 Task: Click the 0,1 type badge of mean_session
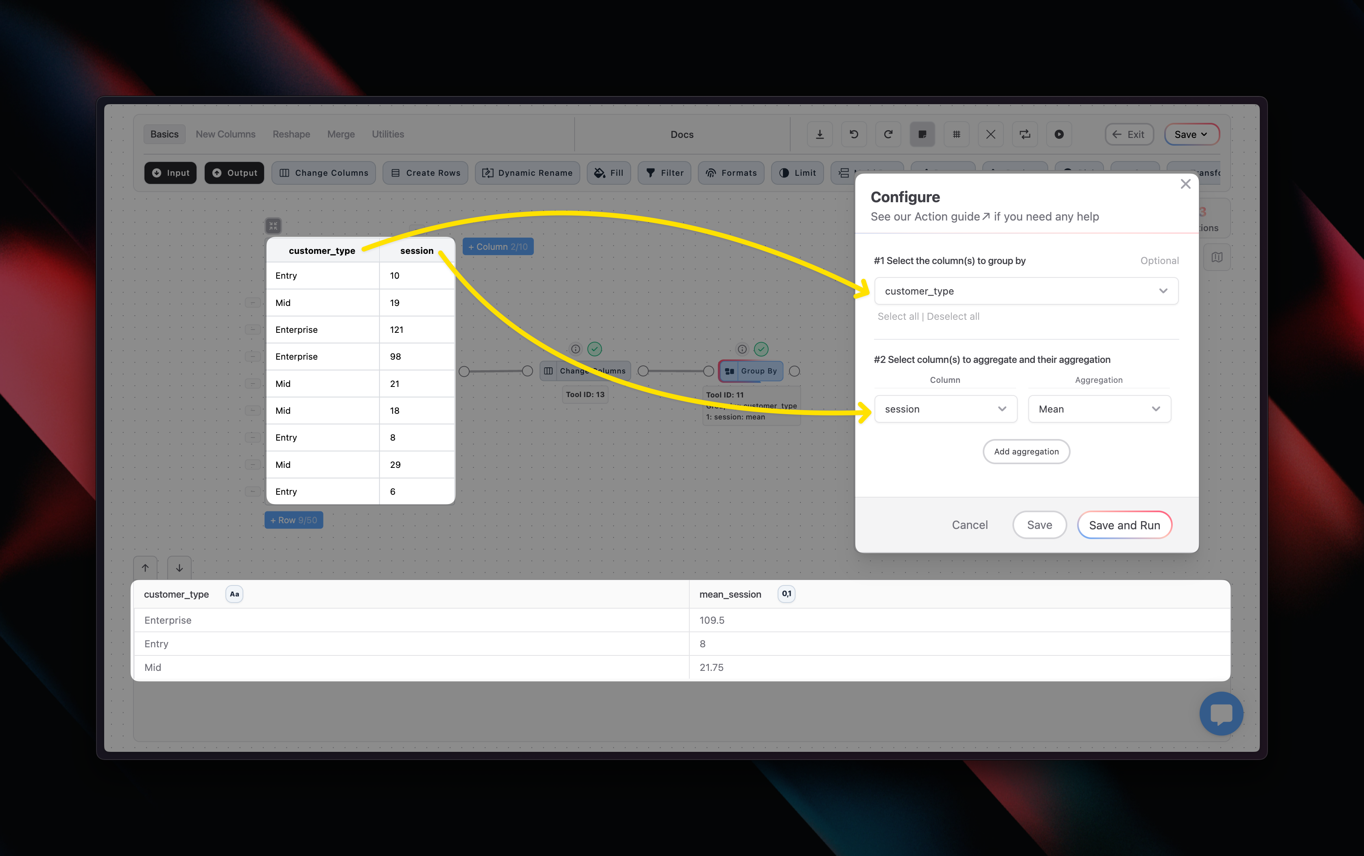[x=786, y=594]
